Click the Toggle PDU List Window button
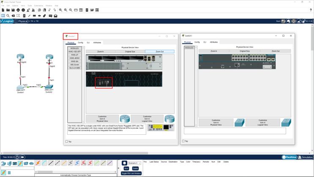This screenshot has height=177, width=314. (131, 173)
